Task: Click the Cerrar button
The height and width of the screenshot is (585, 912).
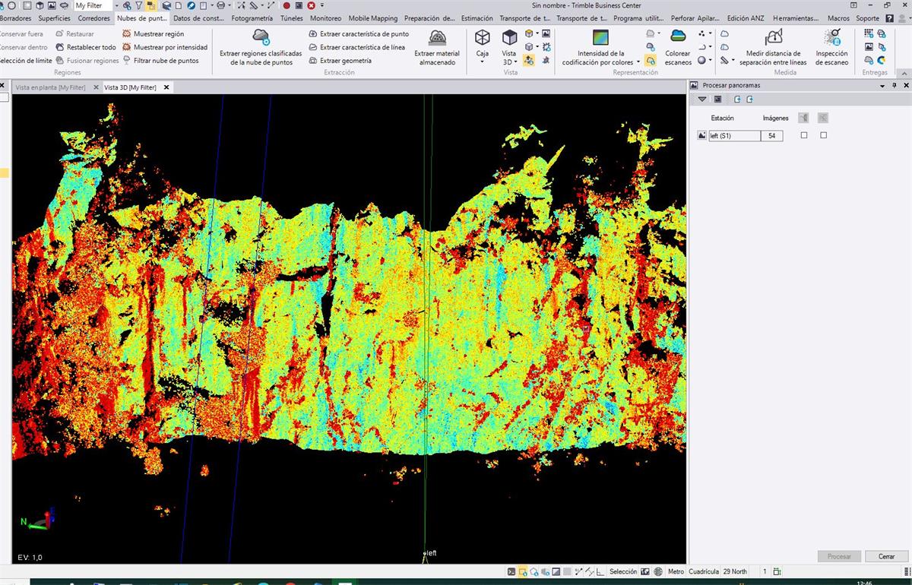Action: pos(886,556)
